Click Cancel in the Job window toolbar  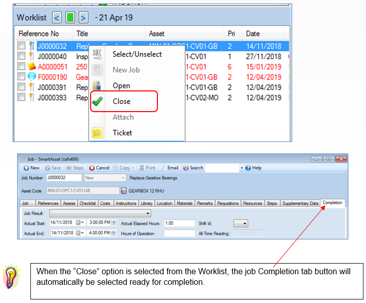[99, 168]
